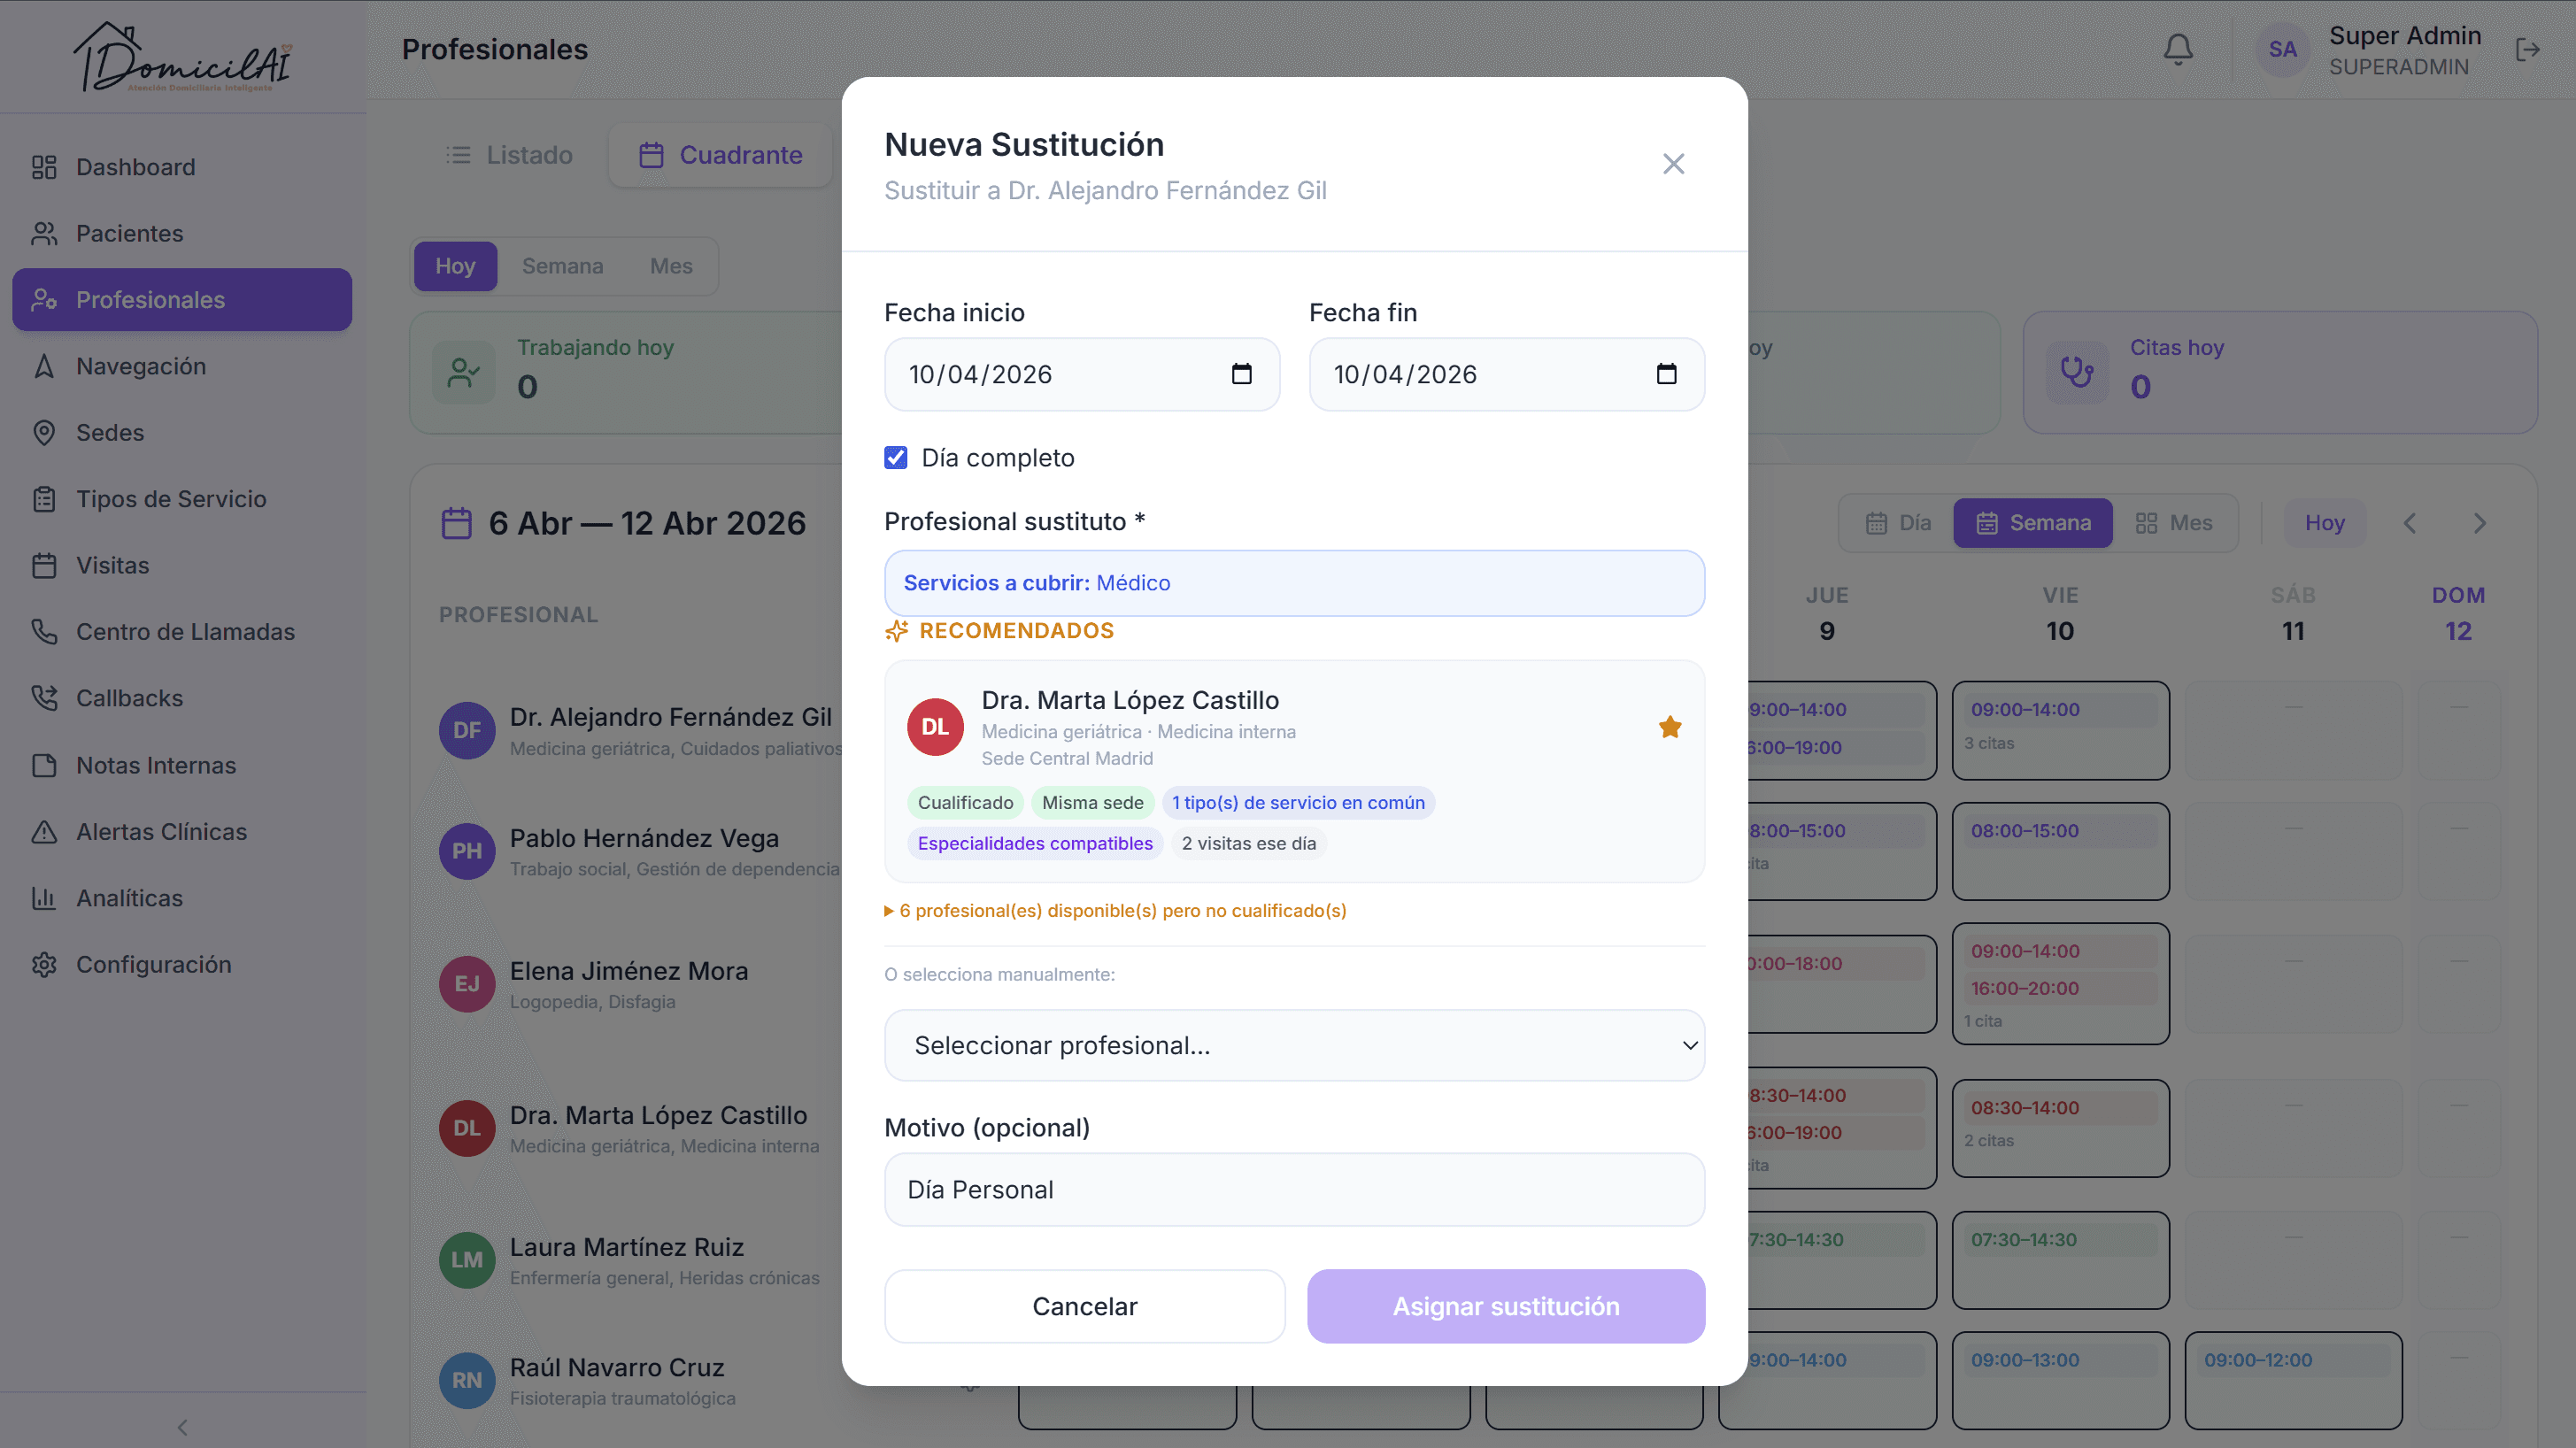2576x1448 pixels.
Task: Select the Semana view toggle in calendar
Action: click(x=2032, y=523)
